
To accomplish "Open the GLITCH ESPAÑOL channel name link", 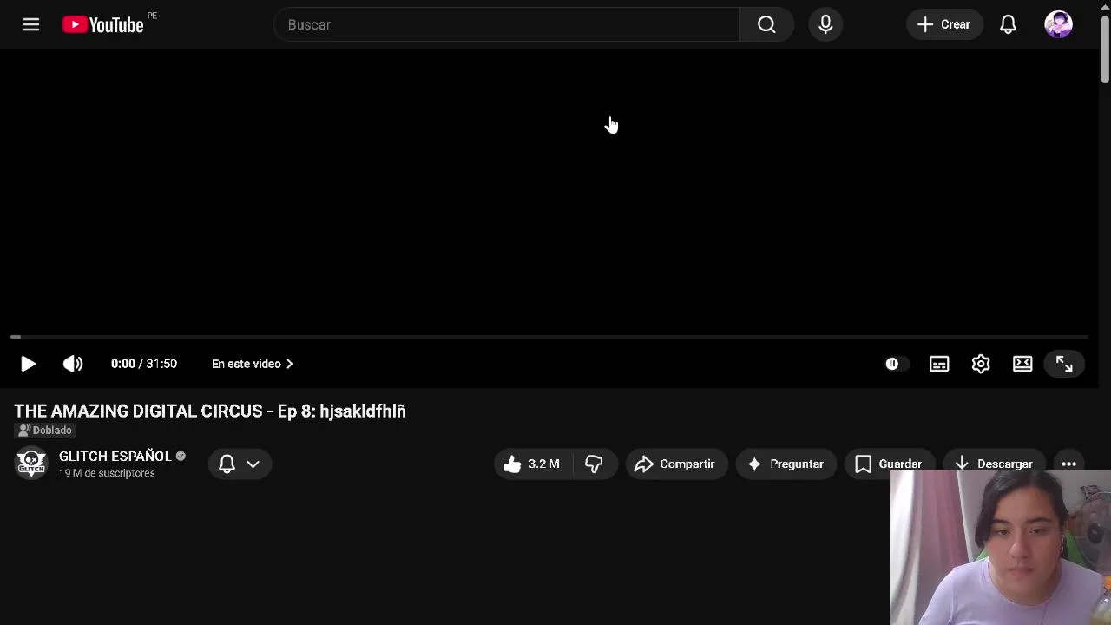I will (x=115, y=456).
